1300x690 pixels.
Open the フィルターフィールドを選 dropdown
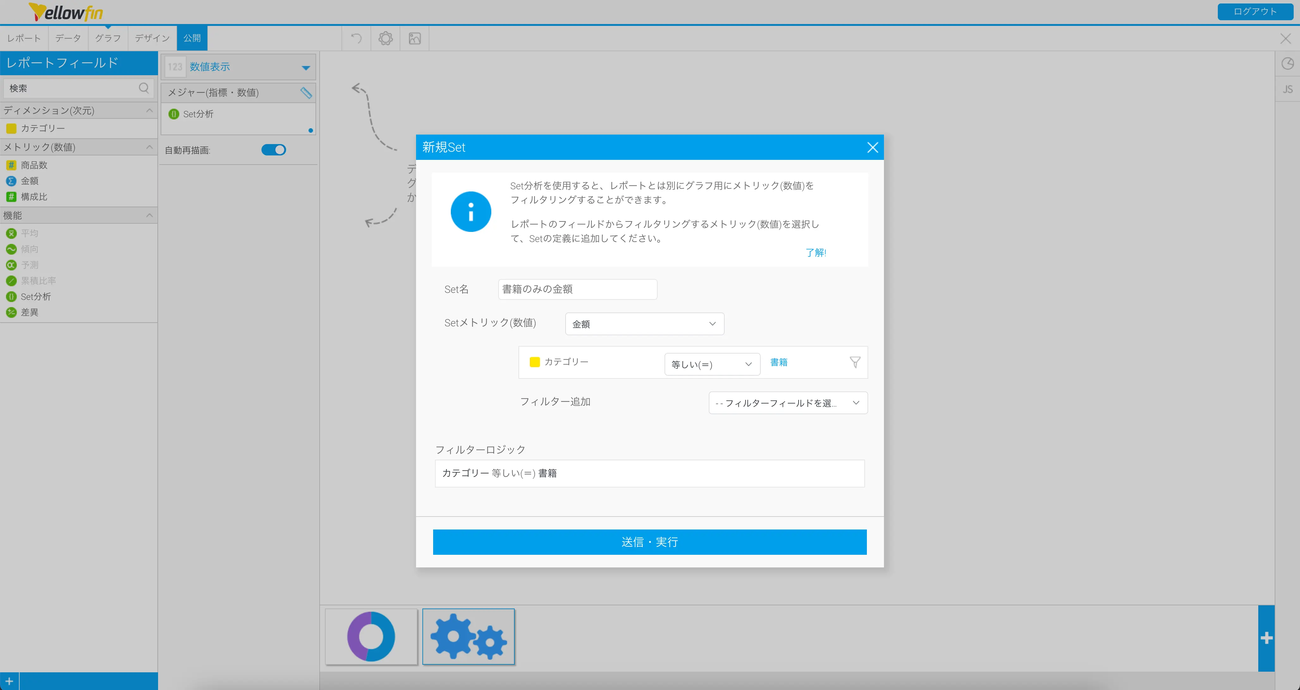pyautogui.click(x=788, y=403)
